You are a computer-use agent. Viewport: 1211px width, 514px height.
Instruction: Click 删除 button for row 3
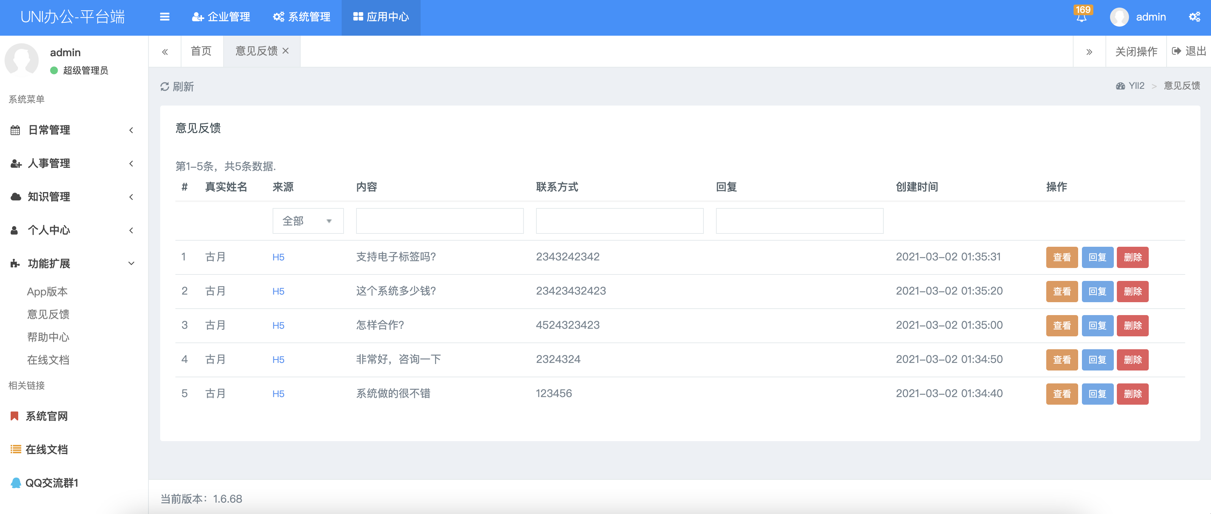(1132, 325)
